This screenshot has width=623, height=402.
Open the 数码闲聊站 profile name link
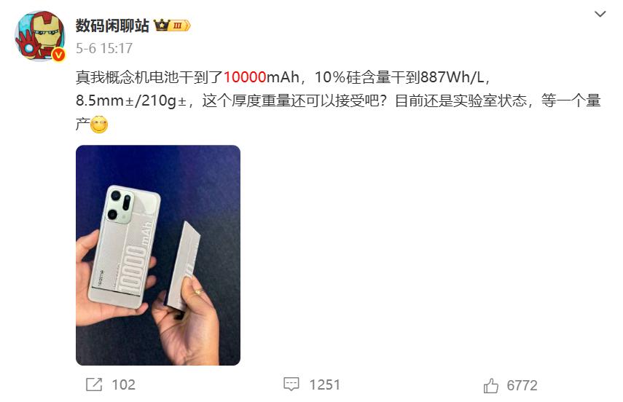pyautogui.click(x=112, y=25)
